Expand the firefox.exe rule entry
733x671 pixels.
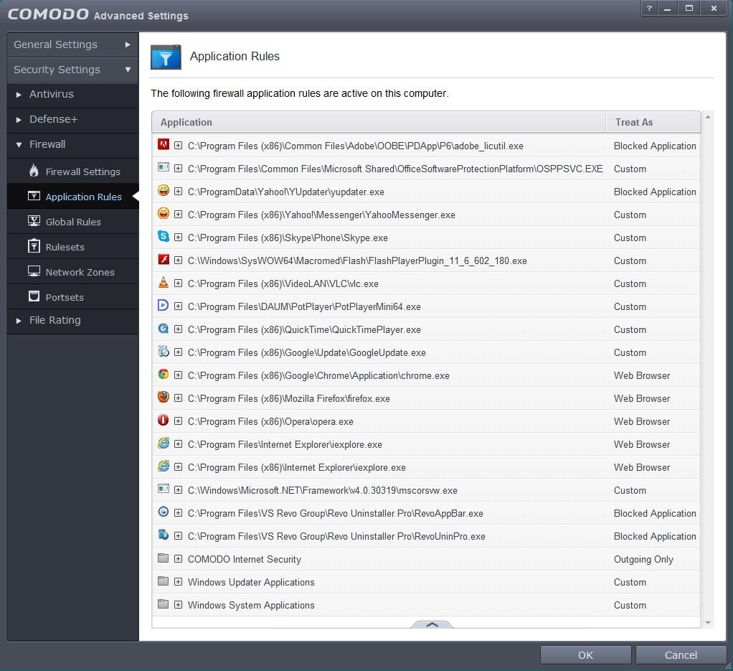[178, 398]
